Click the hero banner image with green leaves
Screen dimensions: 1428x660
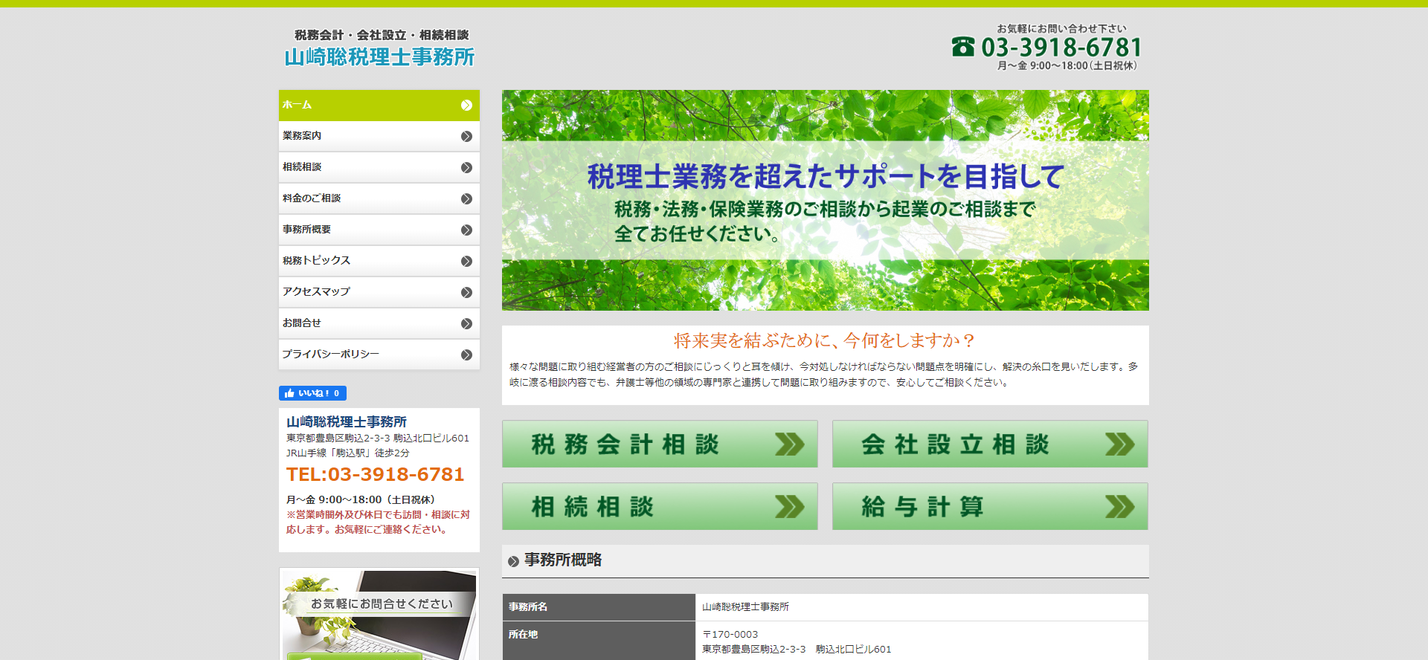pos(826,200)
